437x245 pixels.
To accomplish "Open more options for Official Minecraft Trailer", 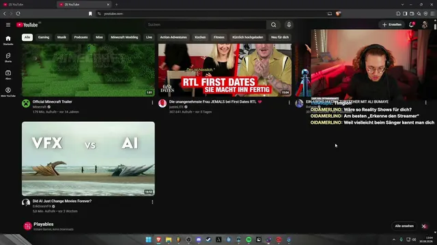I will 152,103.
